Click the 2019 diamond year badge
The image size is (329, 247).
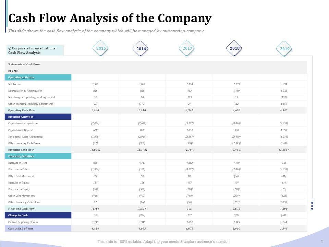[285, 49]
